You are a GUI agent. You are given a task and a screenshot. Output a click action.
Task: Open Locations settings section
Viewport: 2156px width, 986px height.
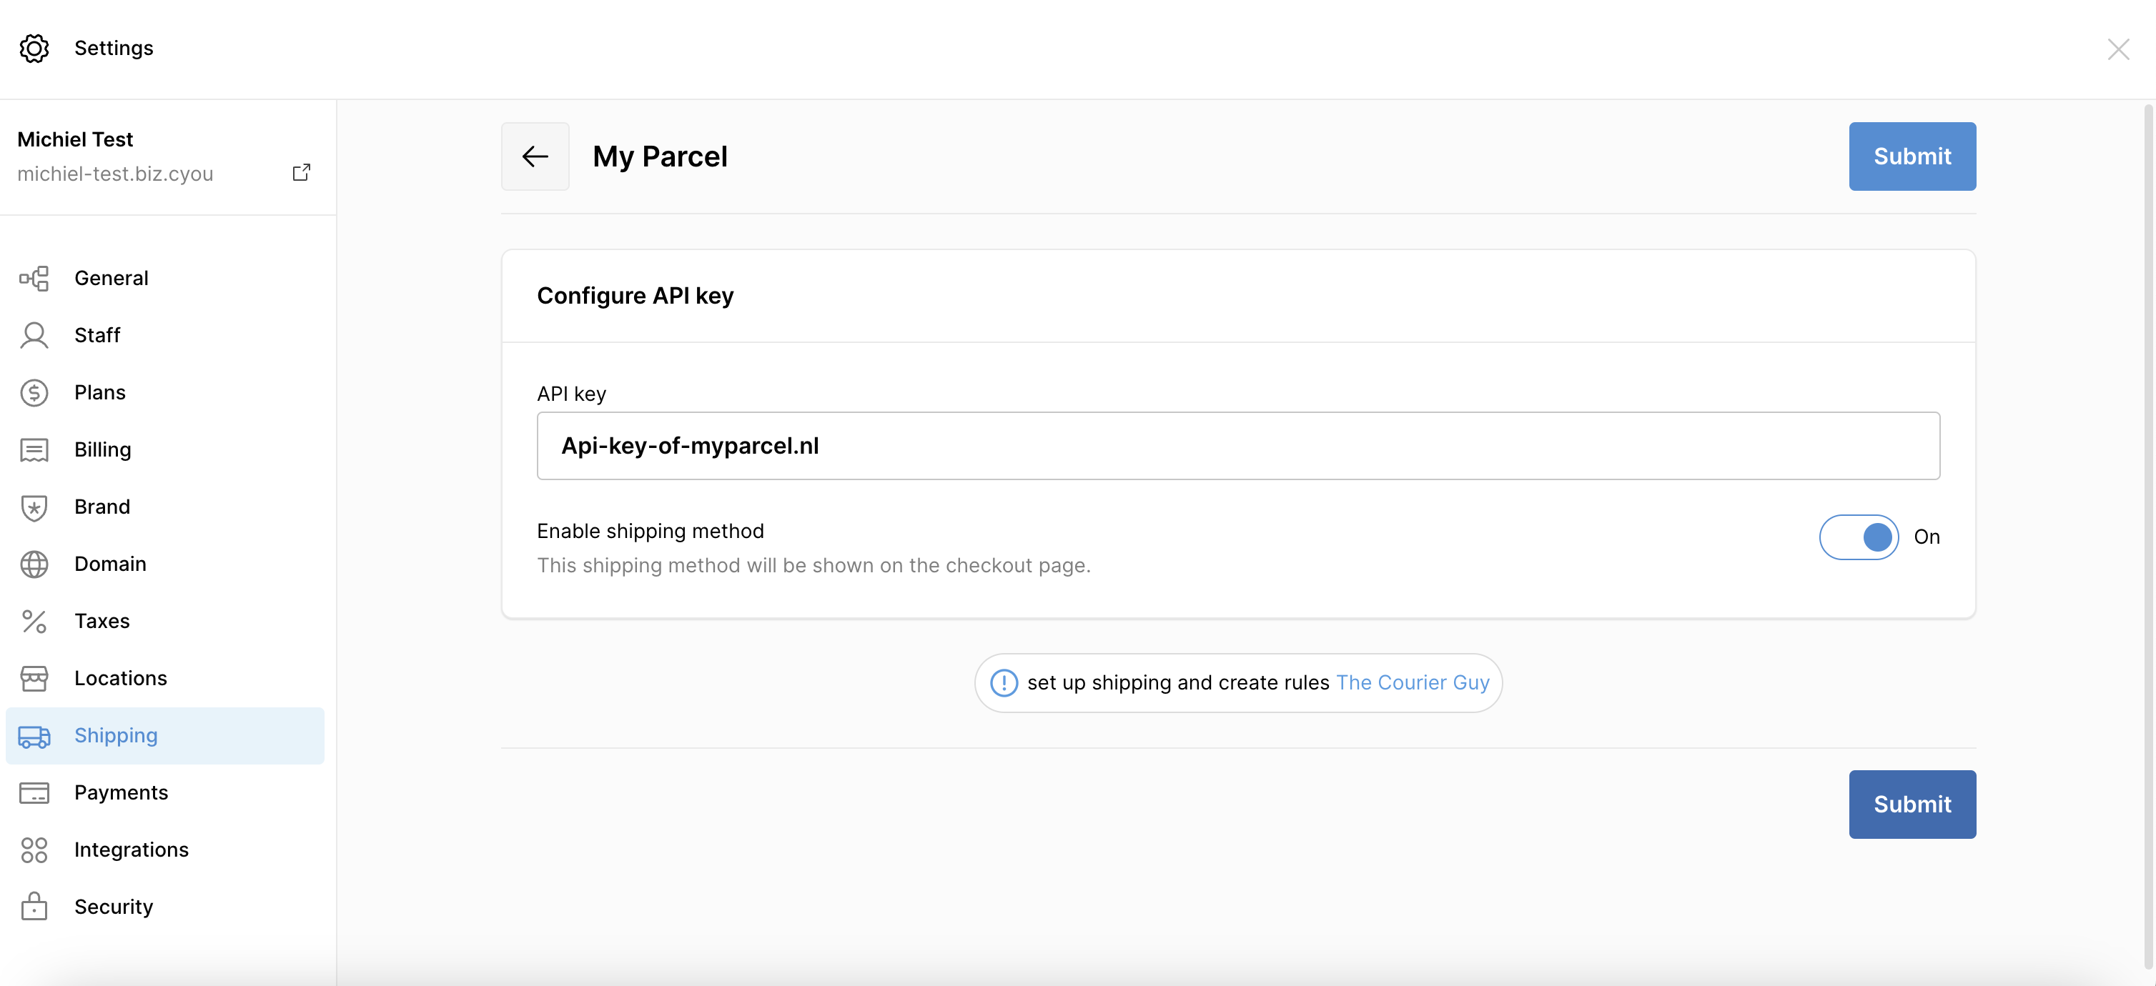pyautogui.click(x=165, y=678)
